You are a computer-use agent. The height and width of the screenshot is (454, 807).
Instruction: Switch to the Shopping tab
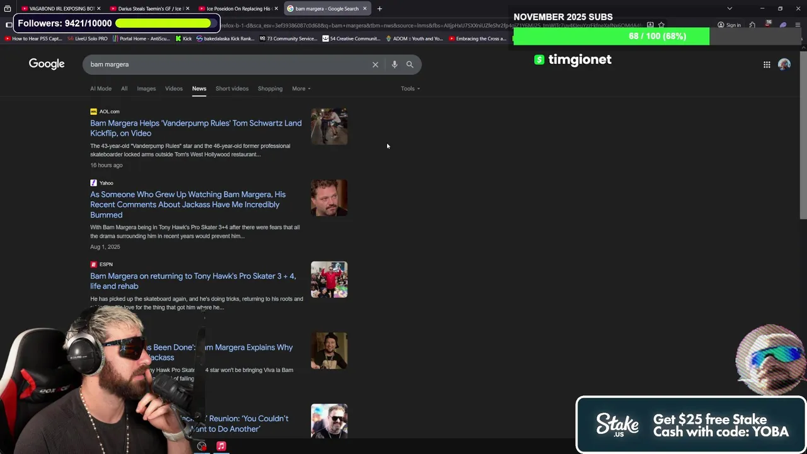pyautogui.click(x=270, y=88)
